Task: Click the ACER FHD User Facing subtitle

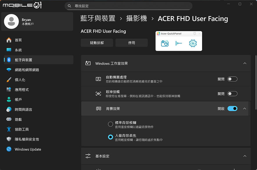Action: tap(103, 31)
